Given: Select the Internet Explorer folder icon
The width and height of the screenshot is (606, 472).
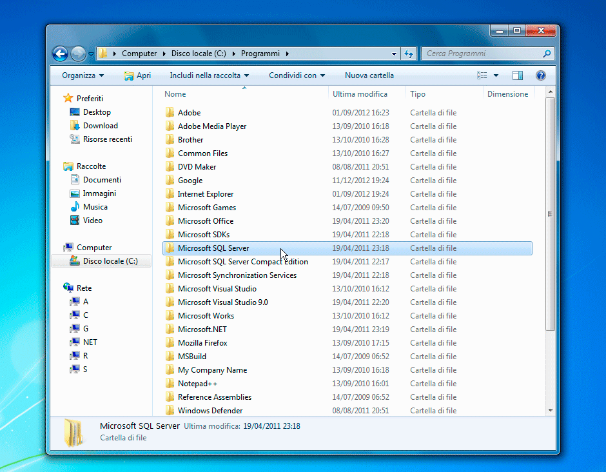Looking at the screenshot, I should tap(170, 193).
